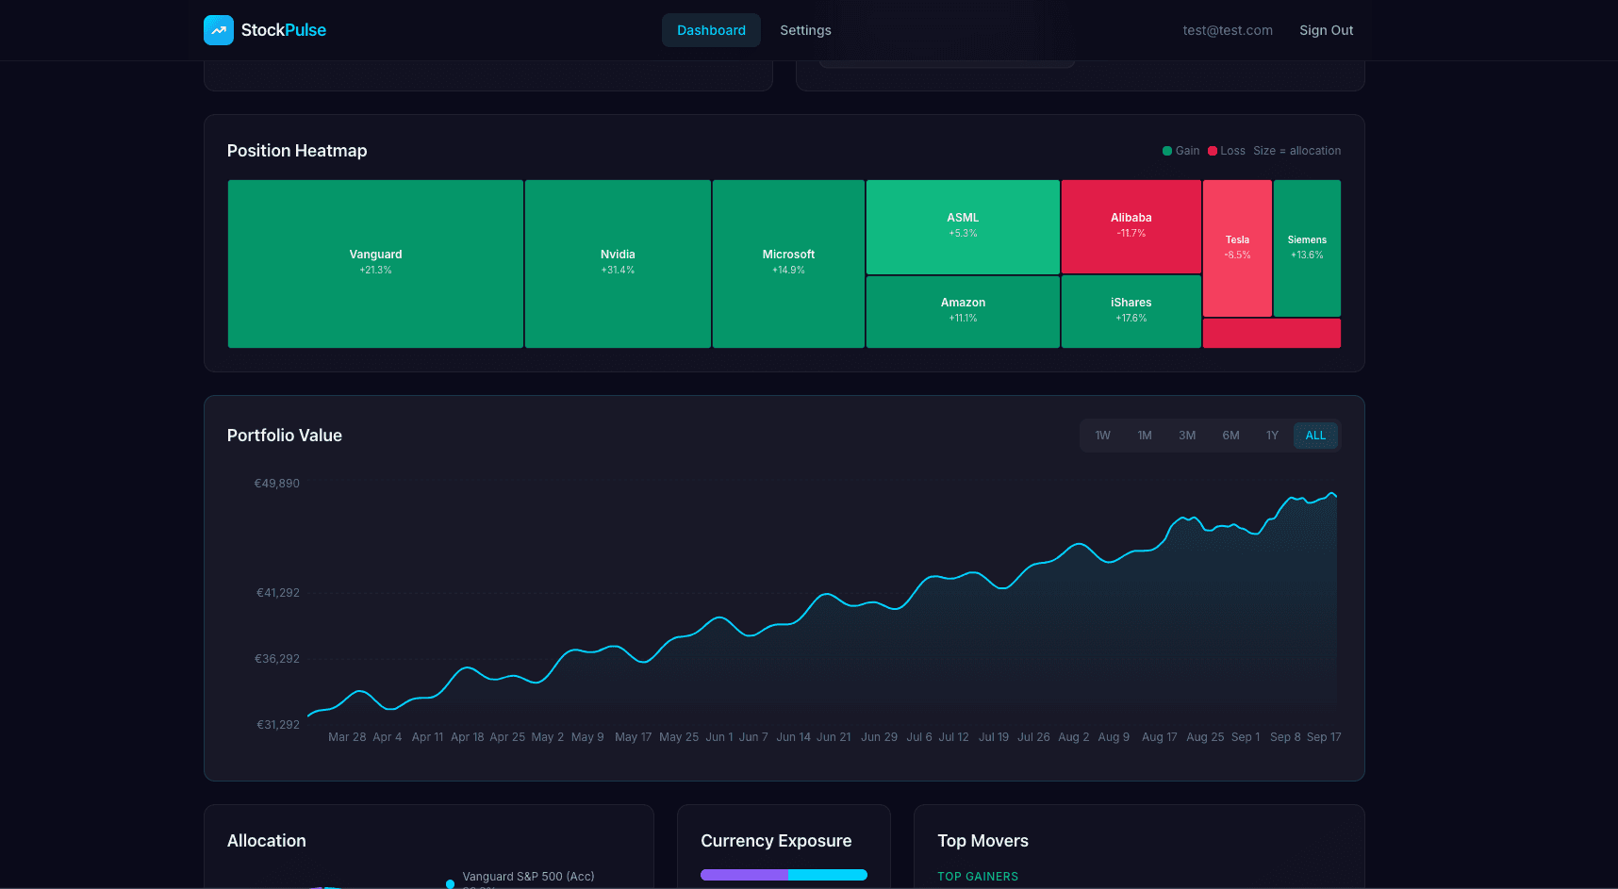Click the Microsoft heatmap tile
The height and width of the screenshot is (889, 1618).
[x=788, y=264]
